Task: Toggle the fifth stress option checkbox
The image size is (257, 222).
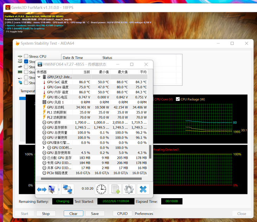Action: pyautogui.click(x=26, y=77)
